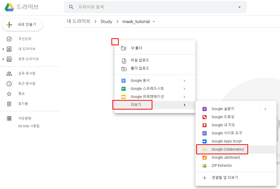Click the Colaboratory infinity icon
The width and height of the screenshot is (280, 189).
tap(205, 150)
